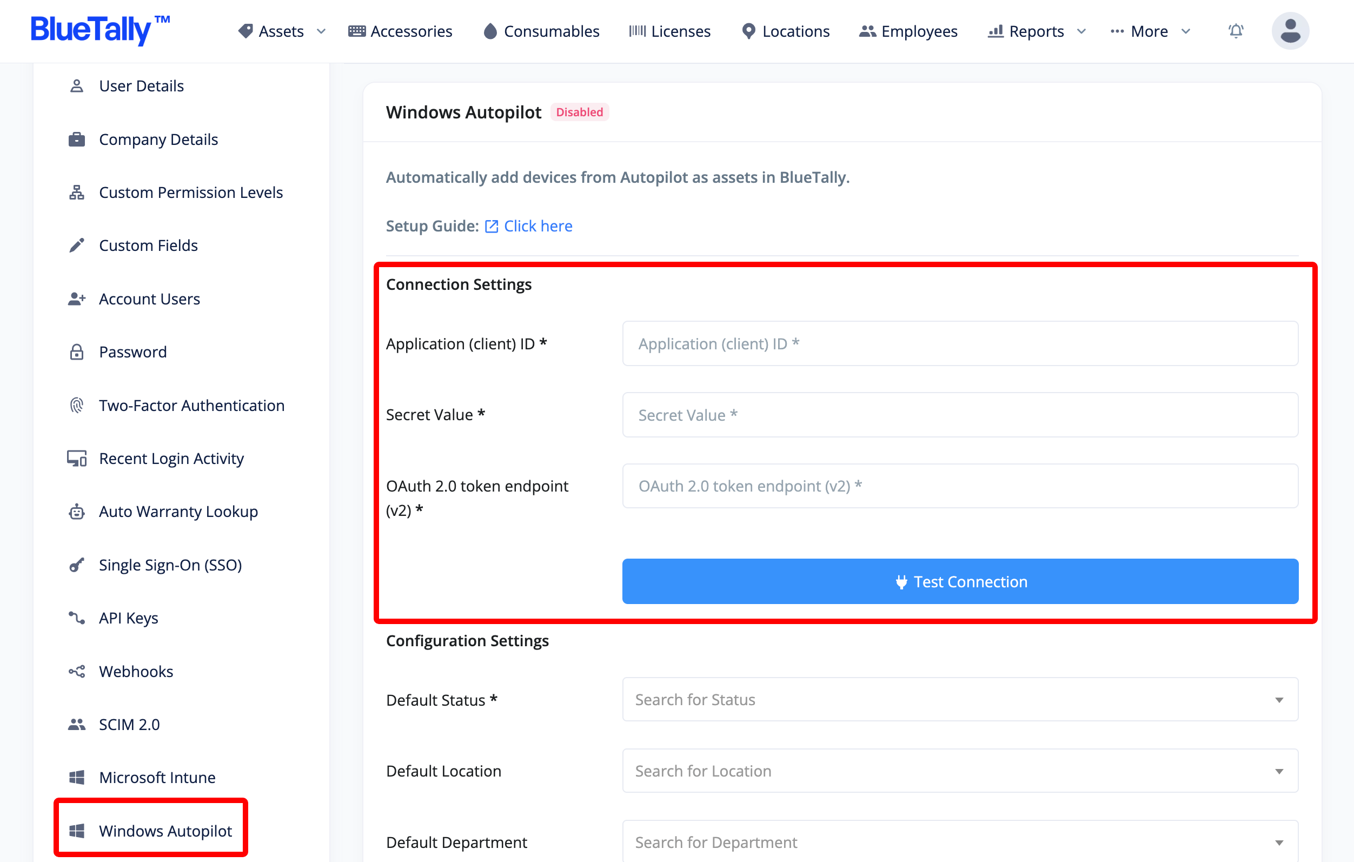The width and height of the screenshot is (1354, 862).
Task: Select Webhooks in sidebar
Action: [136, 672]
